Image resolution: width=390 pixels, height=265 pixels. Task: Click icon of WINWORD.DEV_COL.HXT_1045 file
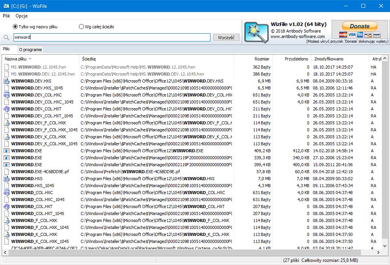[7, 116]
